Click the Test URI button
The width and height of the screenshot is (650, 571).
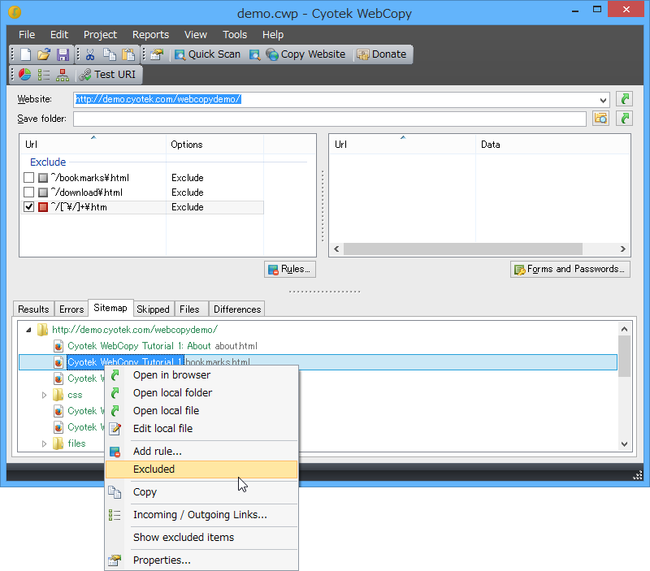pos(108,75)
